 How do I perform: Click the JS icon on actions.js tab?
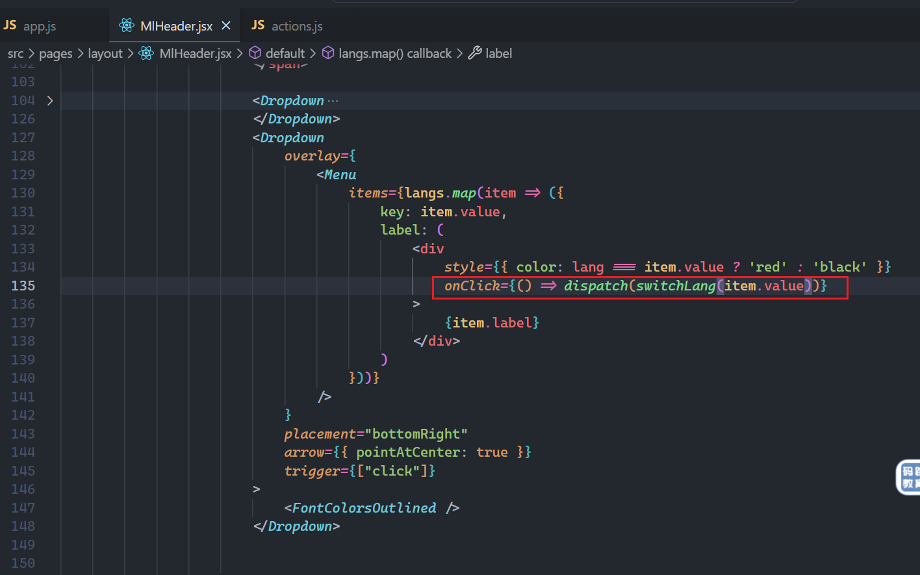(258, 25)
